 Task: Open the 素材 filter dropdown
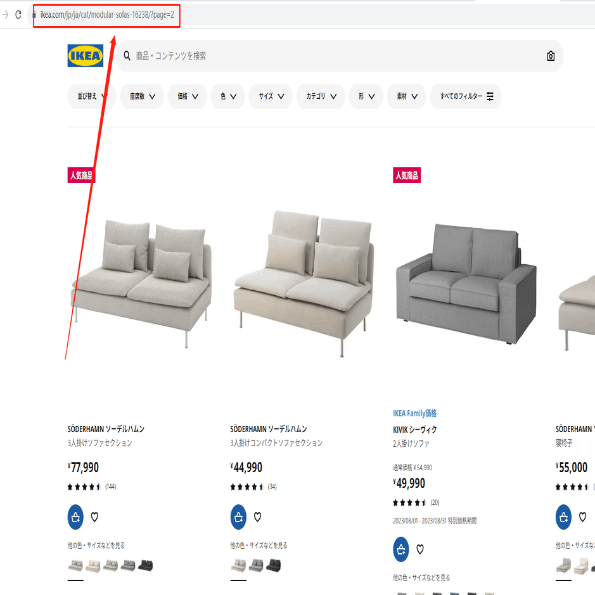point(406,96)
